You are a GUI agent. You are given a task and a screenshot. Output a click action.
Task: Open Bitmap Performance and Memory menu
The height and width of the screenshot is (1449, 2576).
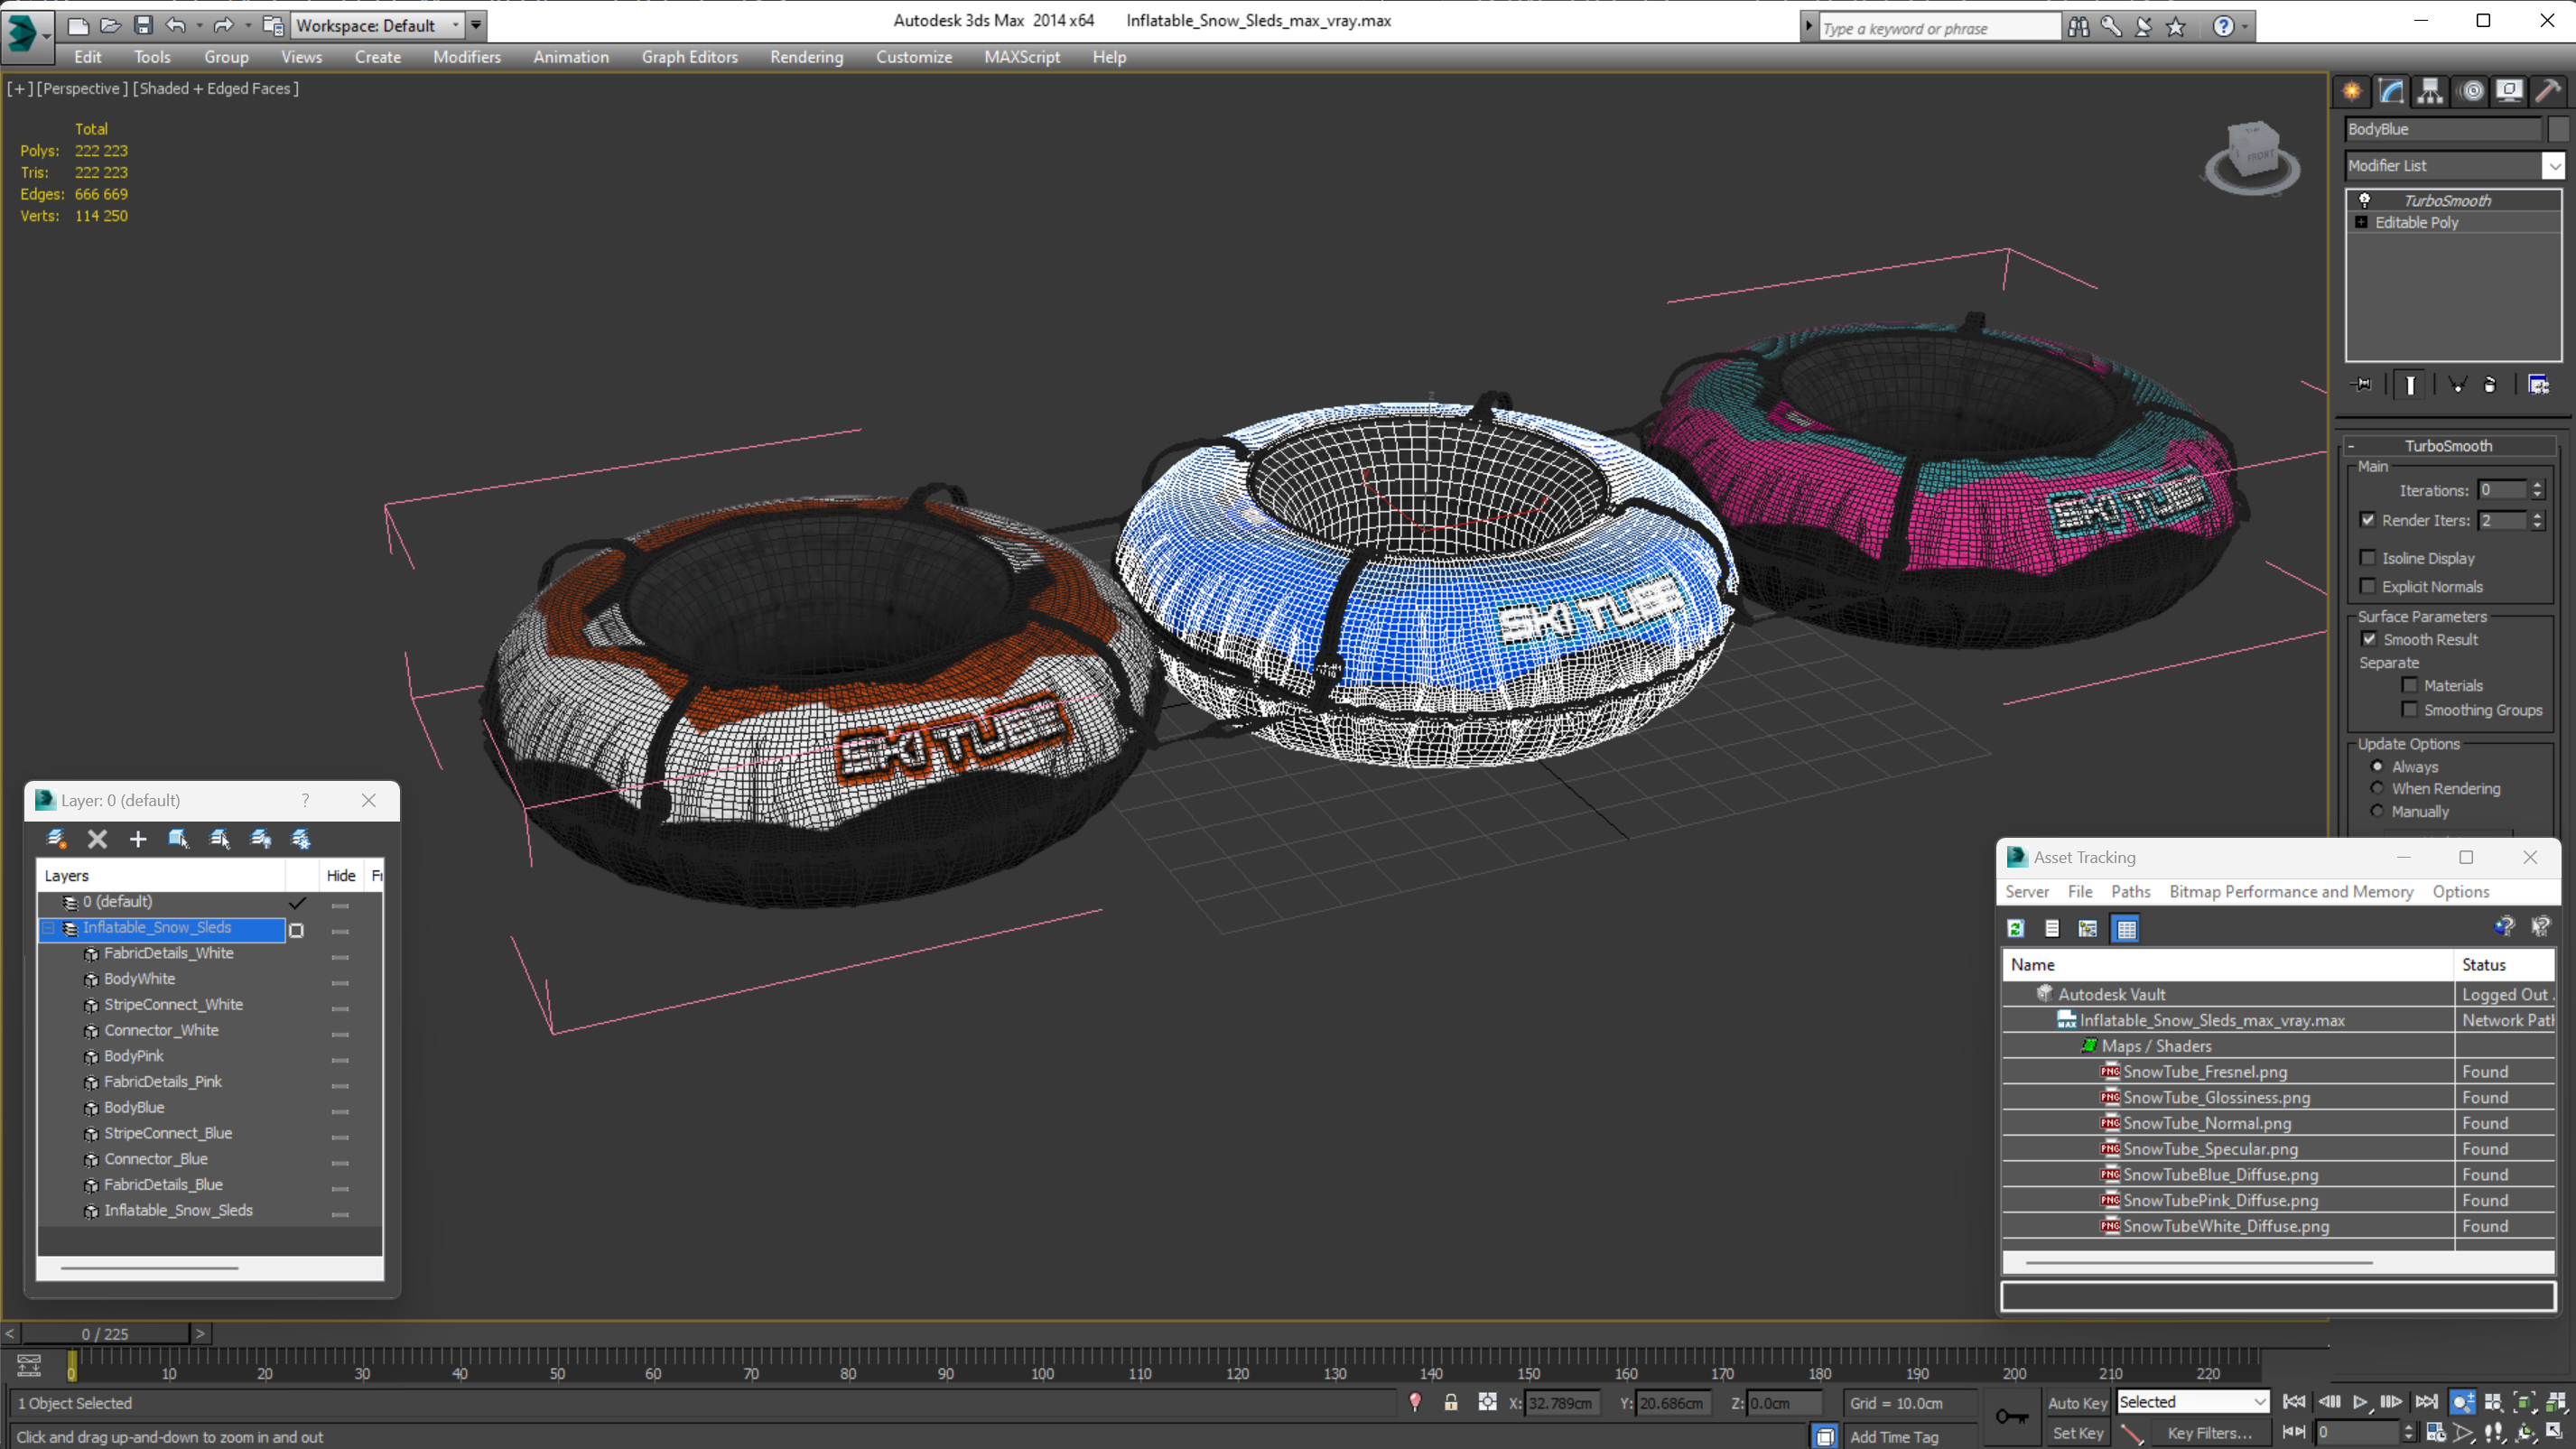coord(2291,891)
